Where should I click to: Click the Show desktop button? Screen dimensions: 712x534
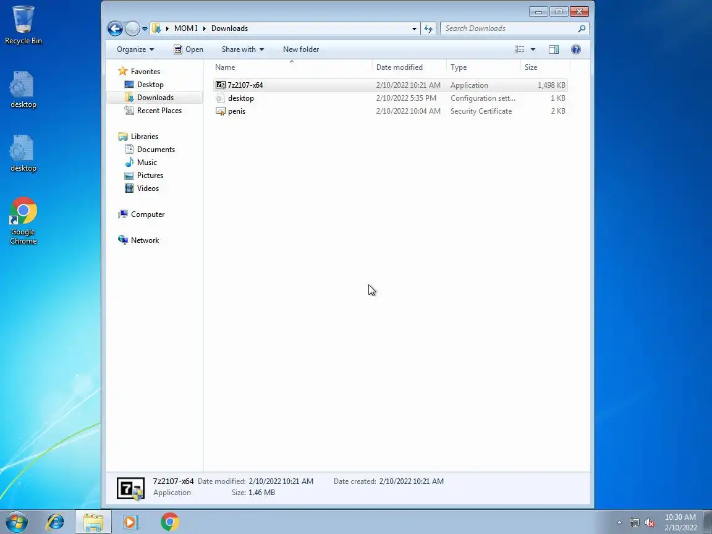(x=708, y=522)
